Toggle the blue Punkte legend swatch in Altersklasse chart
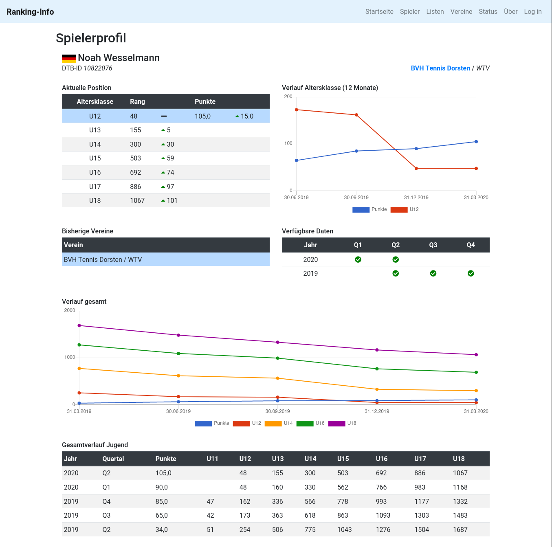 tap(361, 209)
